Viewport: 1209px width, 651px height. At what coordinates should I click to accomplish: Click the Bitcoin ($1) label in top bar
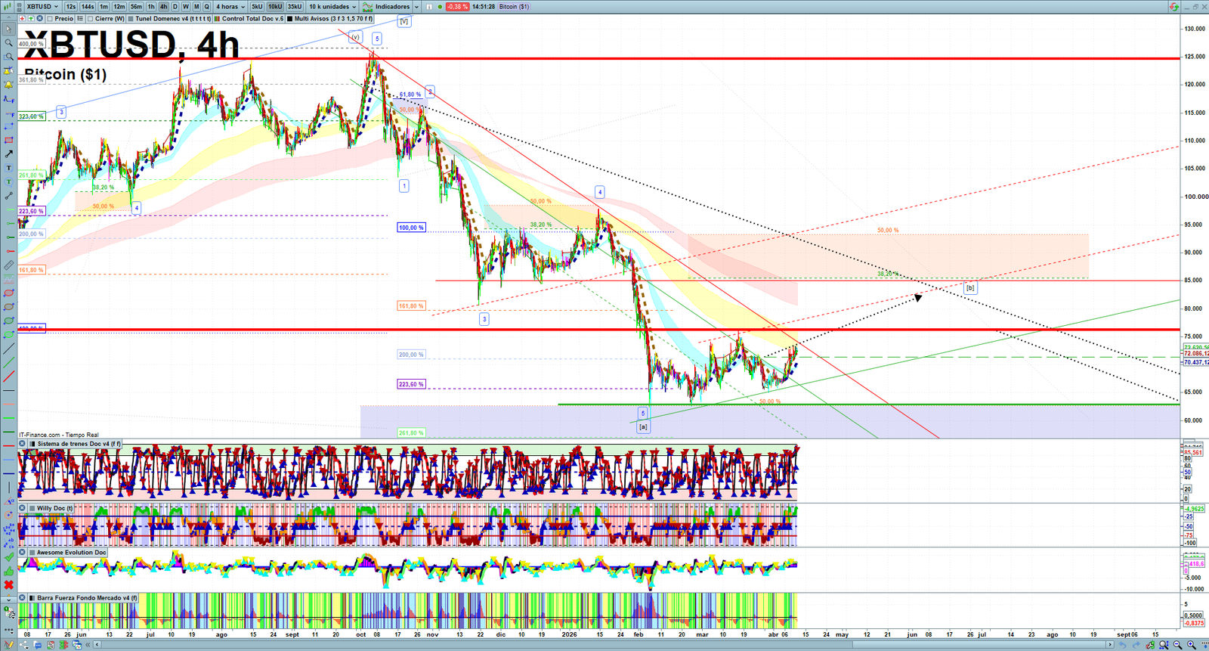click(514, 7)
